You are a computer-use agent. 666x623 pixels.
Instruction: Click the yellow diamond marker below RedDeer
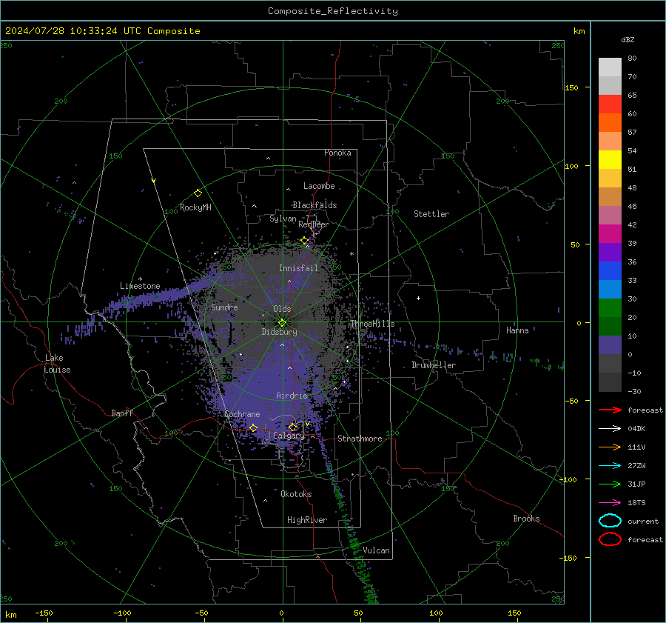304,241
